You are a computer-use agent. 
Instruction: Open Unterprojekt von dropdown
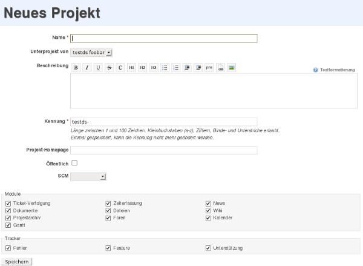click(91, 53)
